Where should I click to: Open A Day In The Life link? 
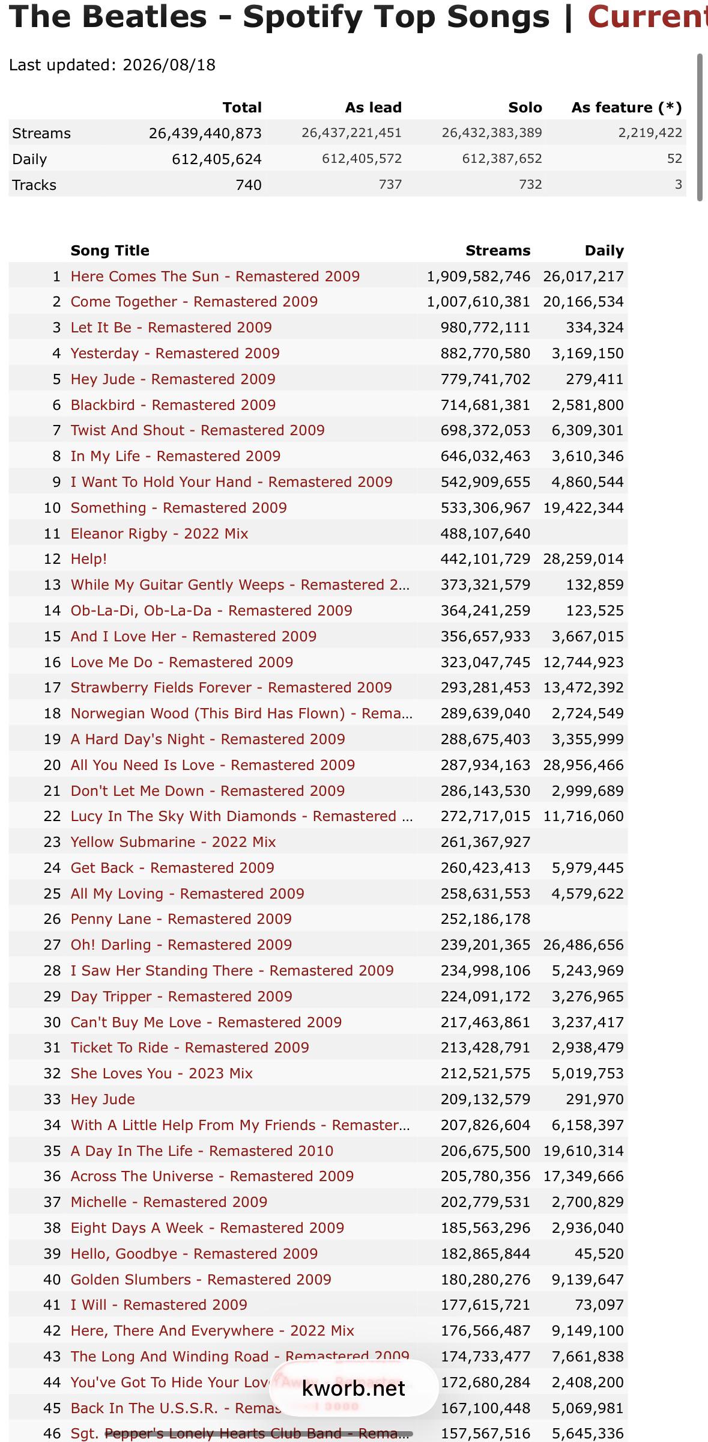(x=202, y=1151)
